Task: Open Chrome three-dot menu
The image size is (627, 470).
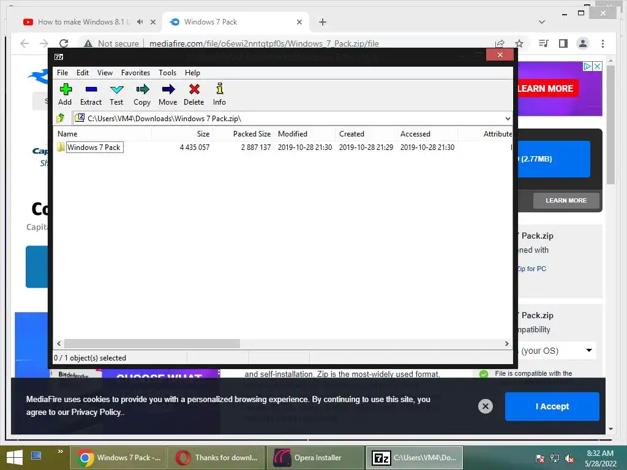Action: coord(603,43)
